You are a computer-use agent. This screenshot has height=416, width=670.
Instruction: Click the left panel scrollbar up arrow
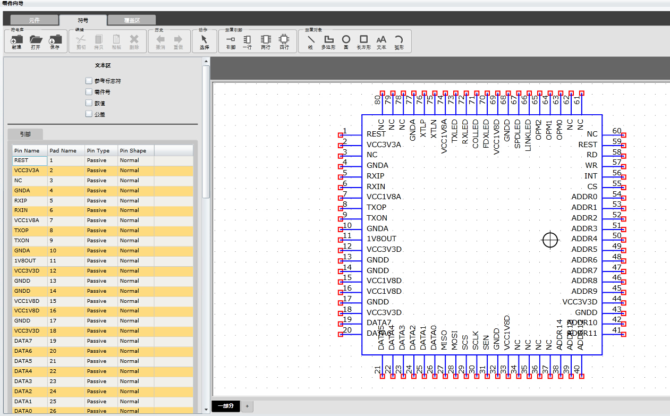(206, 62)
